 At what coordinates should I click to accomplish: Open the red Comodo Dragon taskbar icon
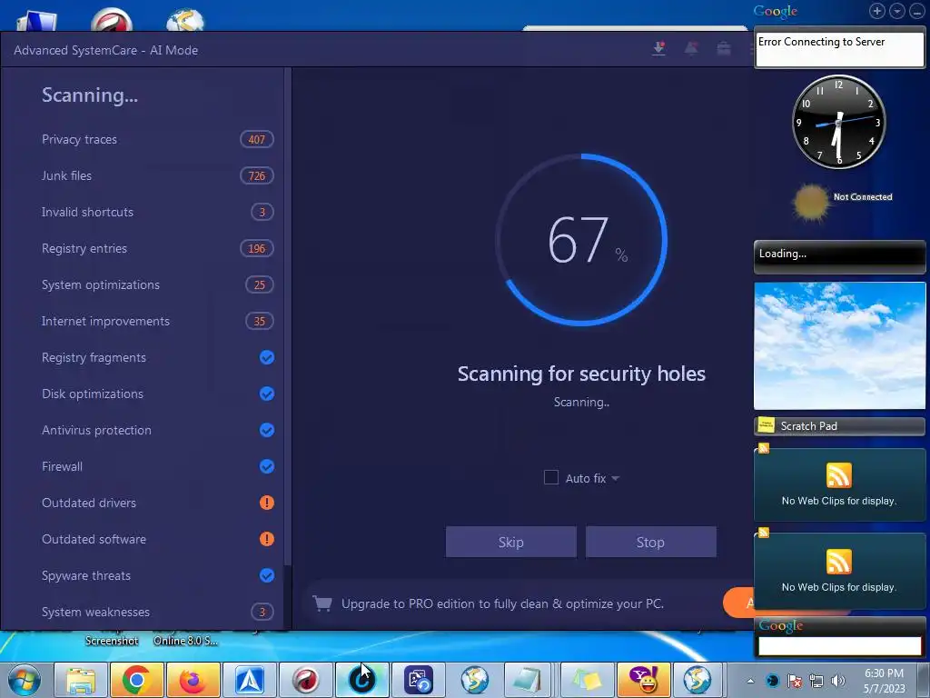click(x=305, y=680)
